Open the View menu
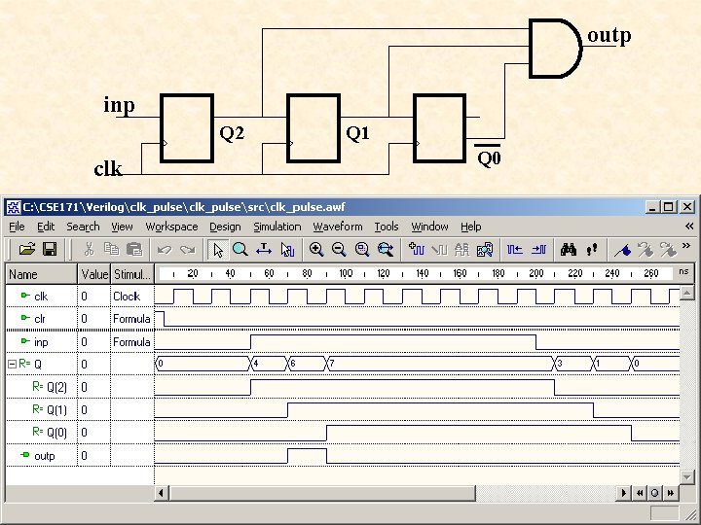This screenshot has height=525, width=701. coord(122,227)
